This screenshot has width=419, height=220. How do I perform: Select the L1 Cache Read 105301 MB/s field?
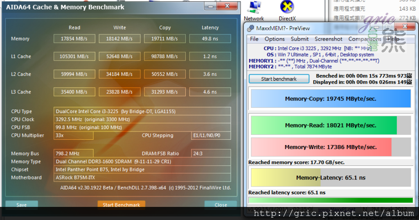[74, 57]
